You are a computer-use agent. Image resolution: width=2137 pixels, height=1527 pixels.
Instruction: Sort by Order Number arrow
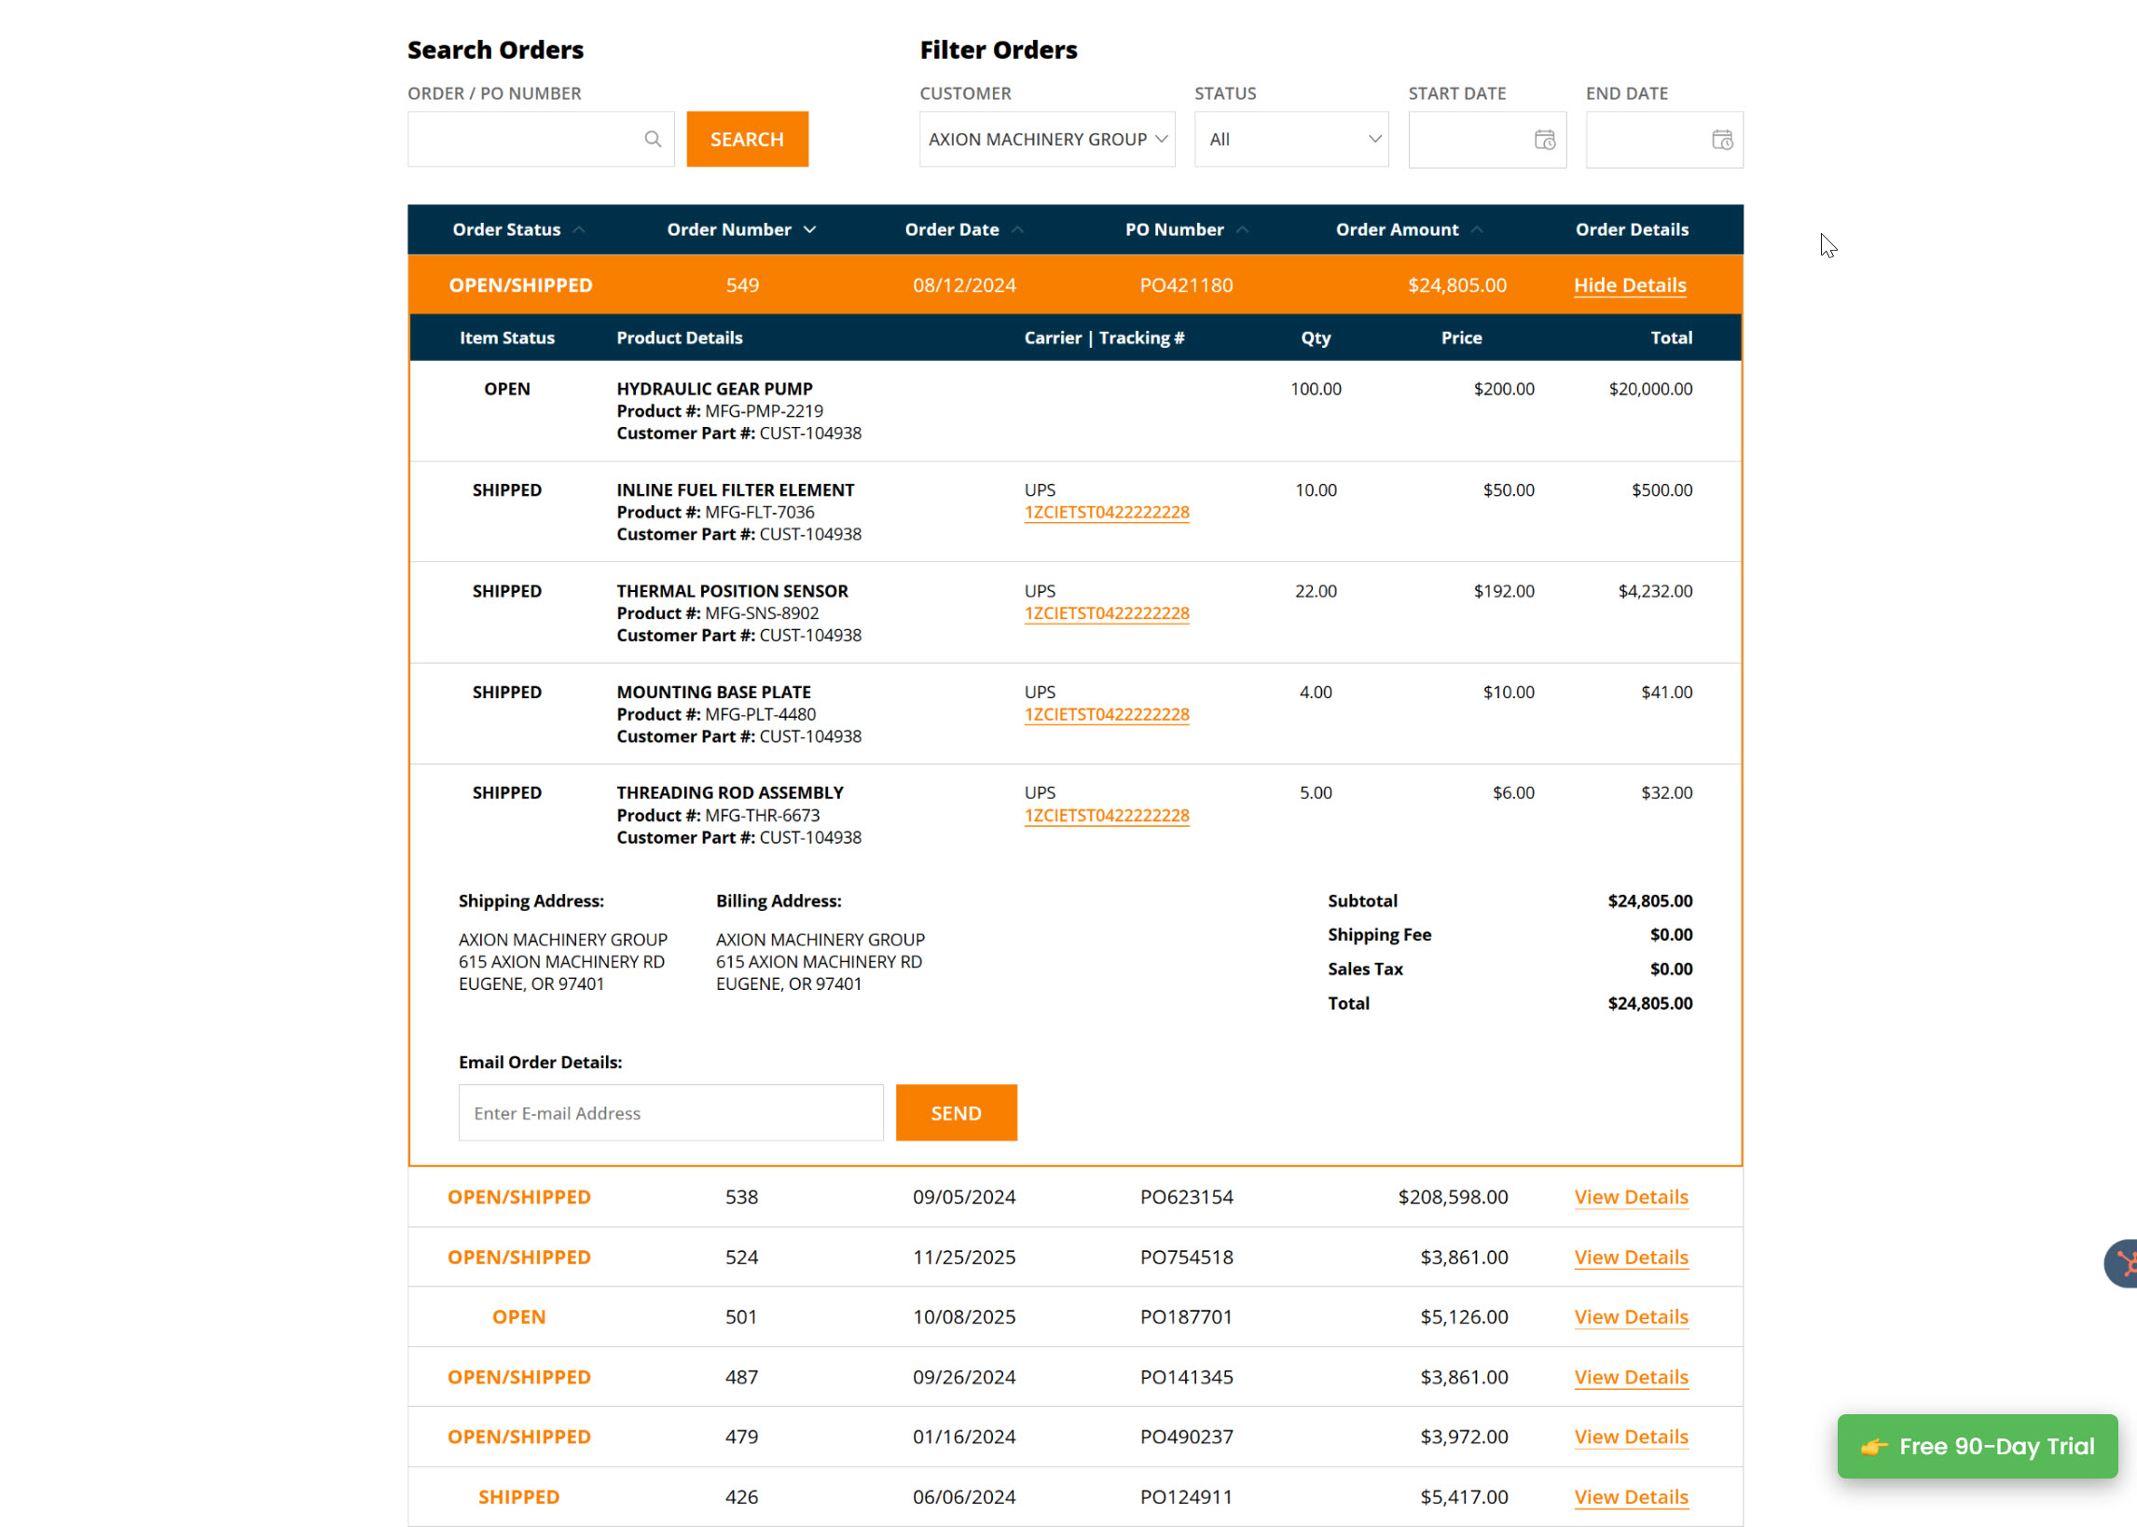(x=809, y=229)
